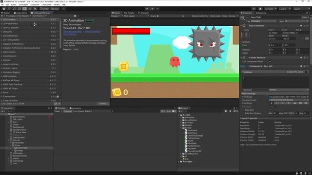Screen dimensions: 312x175
Task: Toggle Collapse in Console
Action: 68,111
